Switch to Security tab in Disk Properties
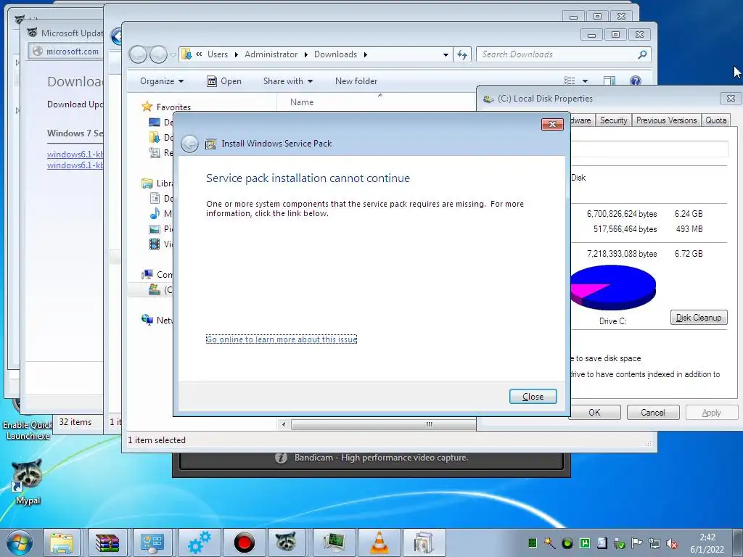The width and height of the screenshot is (743, 557). point(613,120)
